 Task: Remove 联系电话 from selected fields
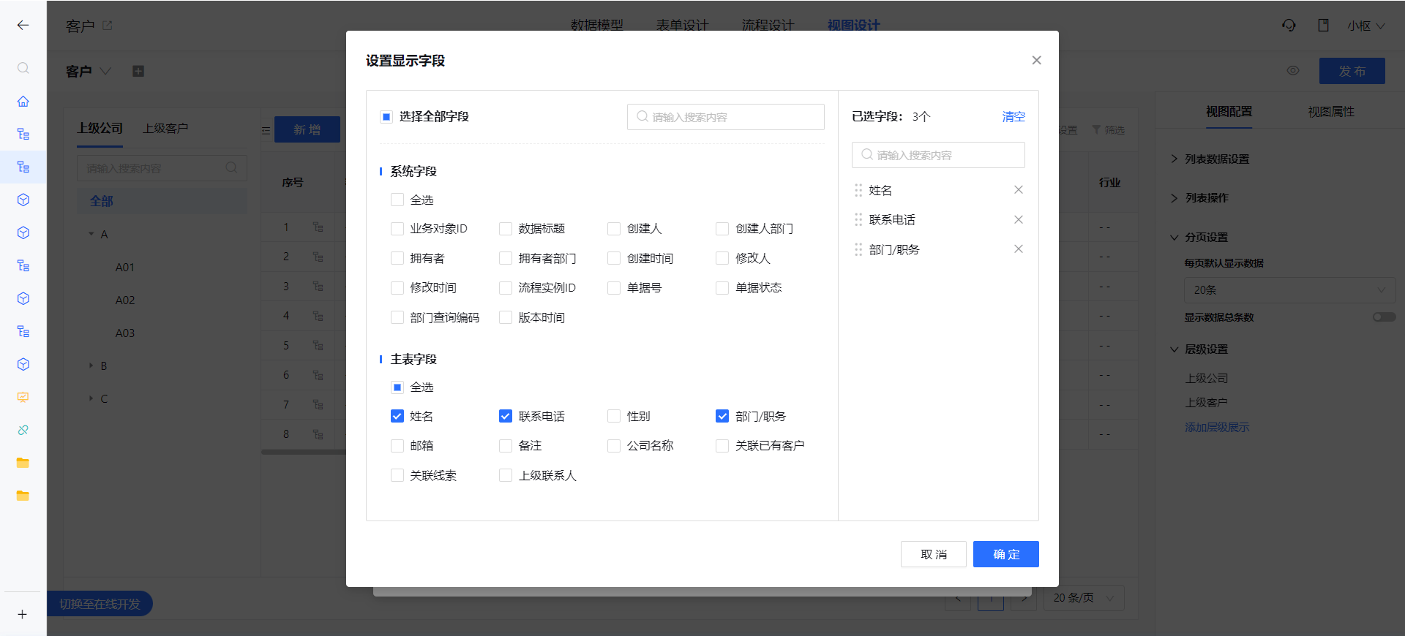(x=1018, y=219)
